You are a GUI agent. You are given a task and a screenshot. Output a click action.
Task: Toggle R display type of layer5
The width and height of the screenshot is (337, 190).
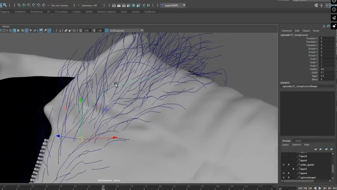(293, 169)
